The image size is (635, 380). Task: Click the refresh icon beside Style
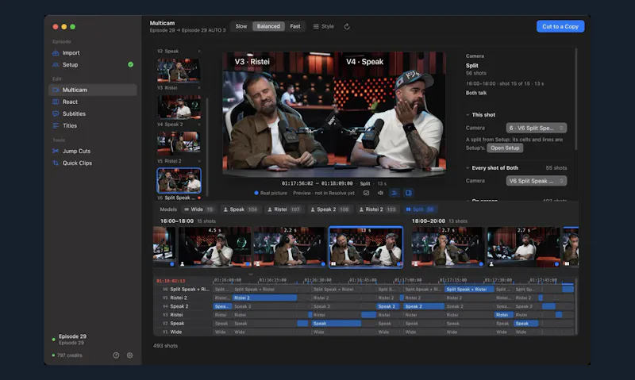coord(347,26)
